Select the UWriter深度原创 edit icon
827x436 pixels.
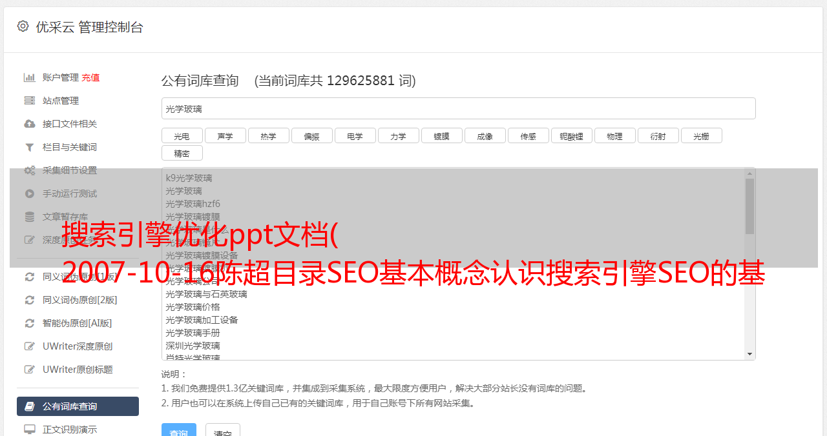(x=29, y=346)
